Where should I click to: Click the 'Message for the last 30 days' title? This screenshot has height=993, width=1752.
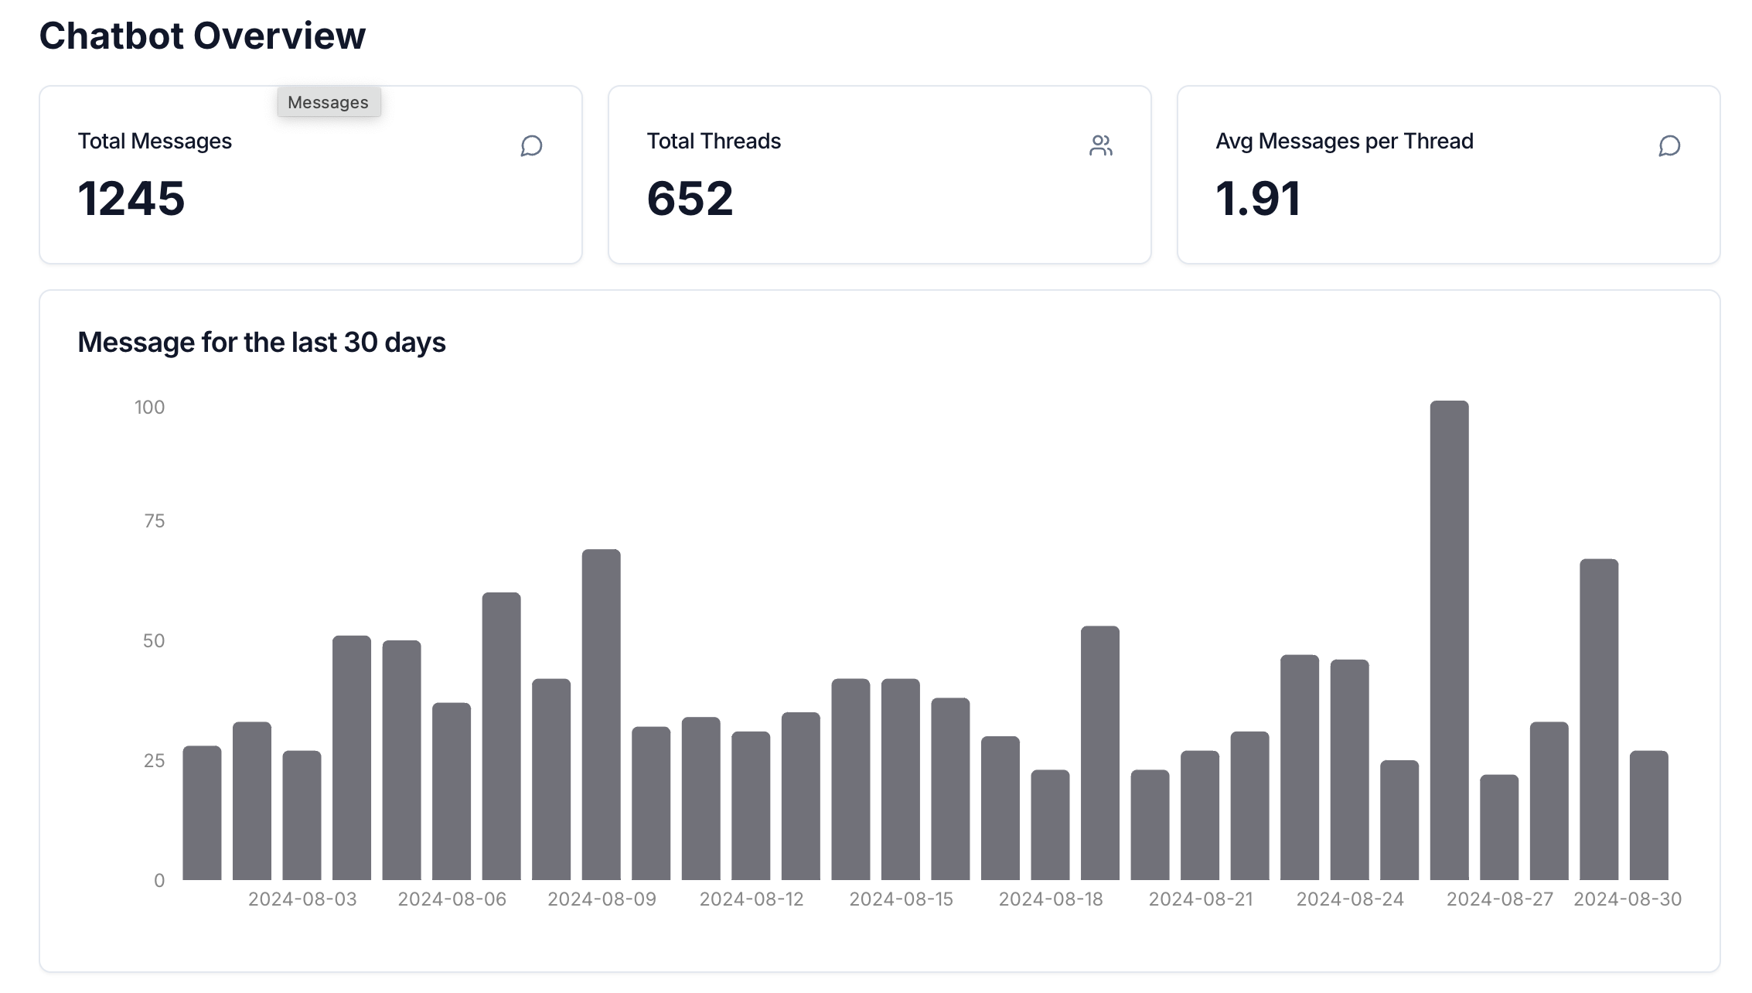[x=261, y=342]
